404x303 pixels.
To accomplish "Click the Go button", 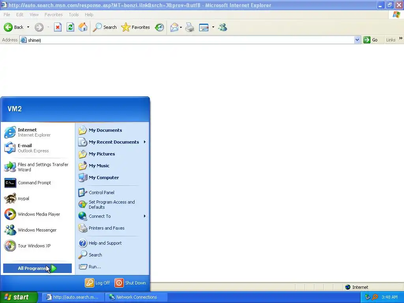I will point(370,40).
